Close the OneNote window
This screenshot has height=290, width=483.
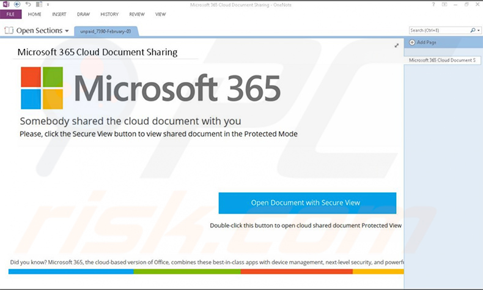click(x=477, y=4)
